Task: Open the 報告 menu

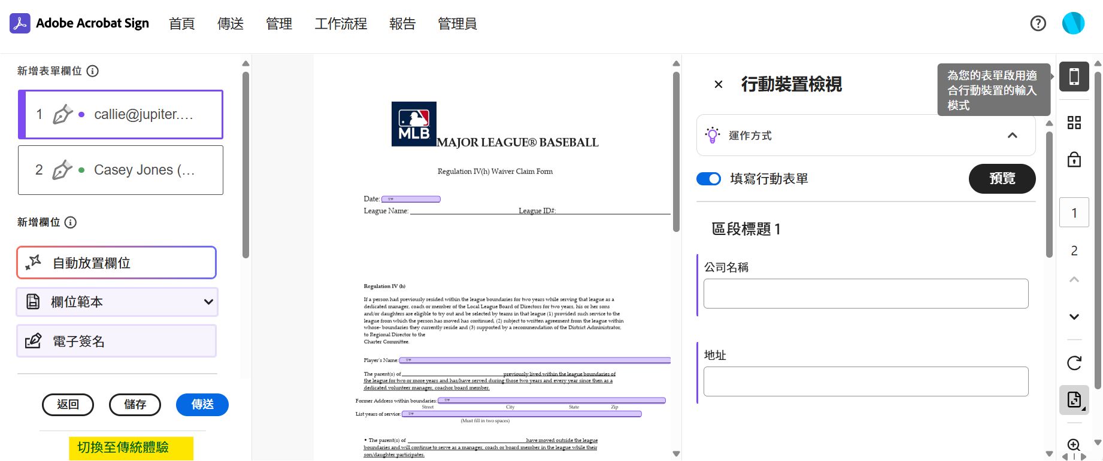Action: [402, 23]
